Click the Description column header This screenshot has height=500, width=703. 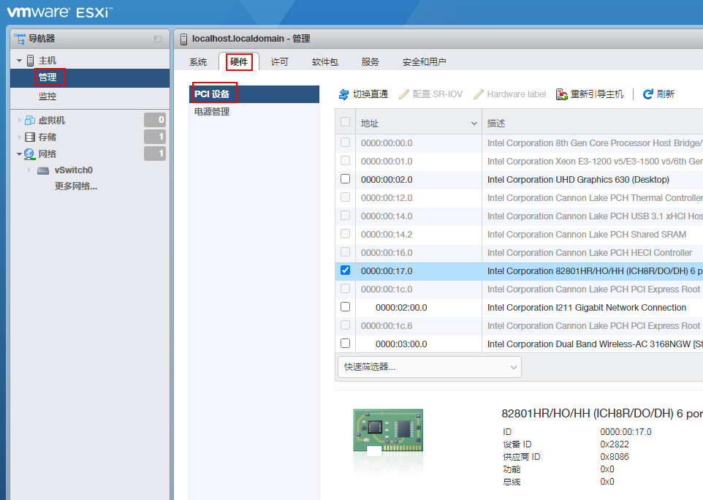[496, 124]
